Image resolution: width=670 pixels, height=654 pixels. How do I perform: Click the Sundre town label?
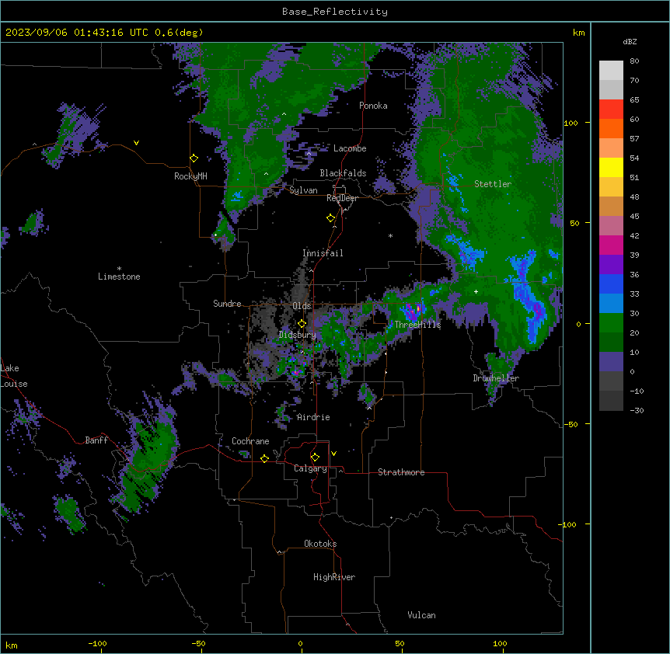click(227, 304)
